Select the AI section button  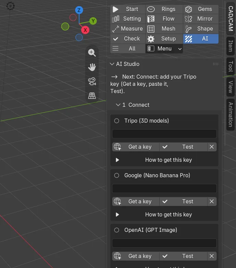coord(201,38)
